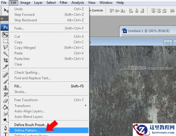Click Stroke... menu entry

coord(49,92)
